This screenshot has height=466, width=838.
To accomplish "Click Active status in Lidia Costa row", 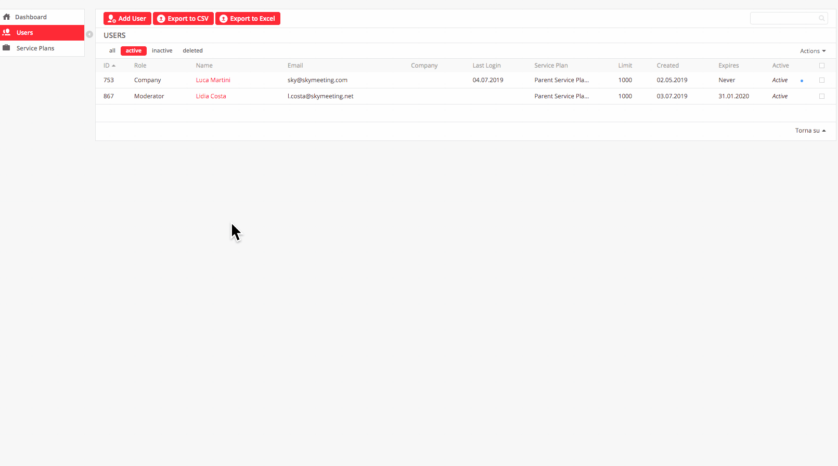I will coord(780,96).
